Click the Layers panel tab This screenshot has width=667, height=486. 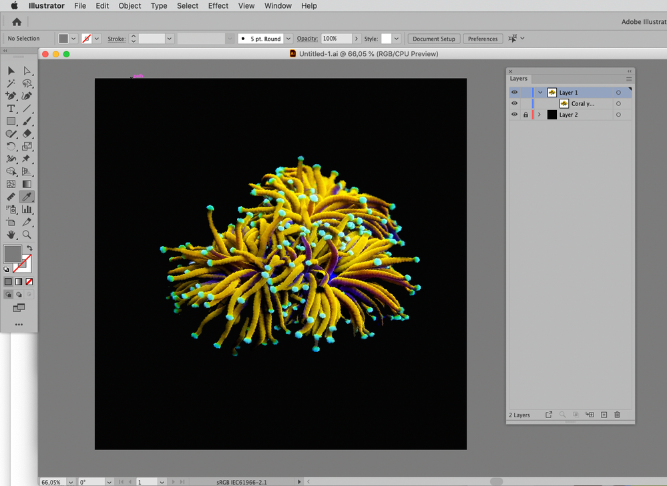pyautogui.click(x=519, y=79)
